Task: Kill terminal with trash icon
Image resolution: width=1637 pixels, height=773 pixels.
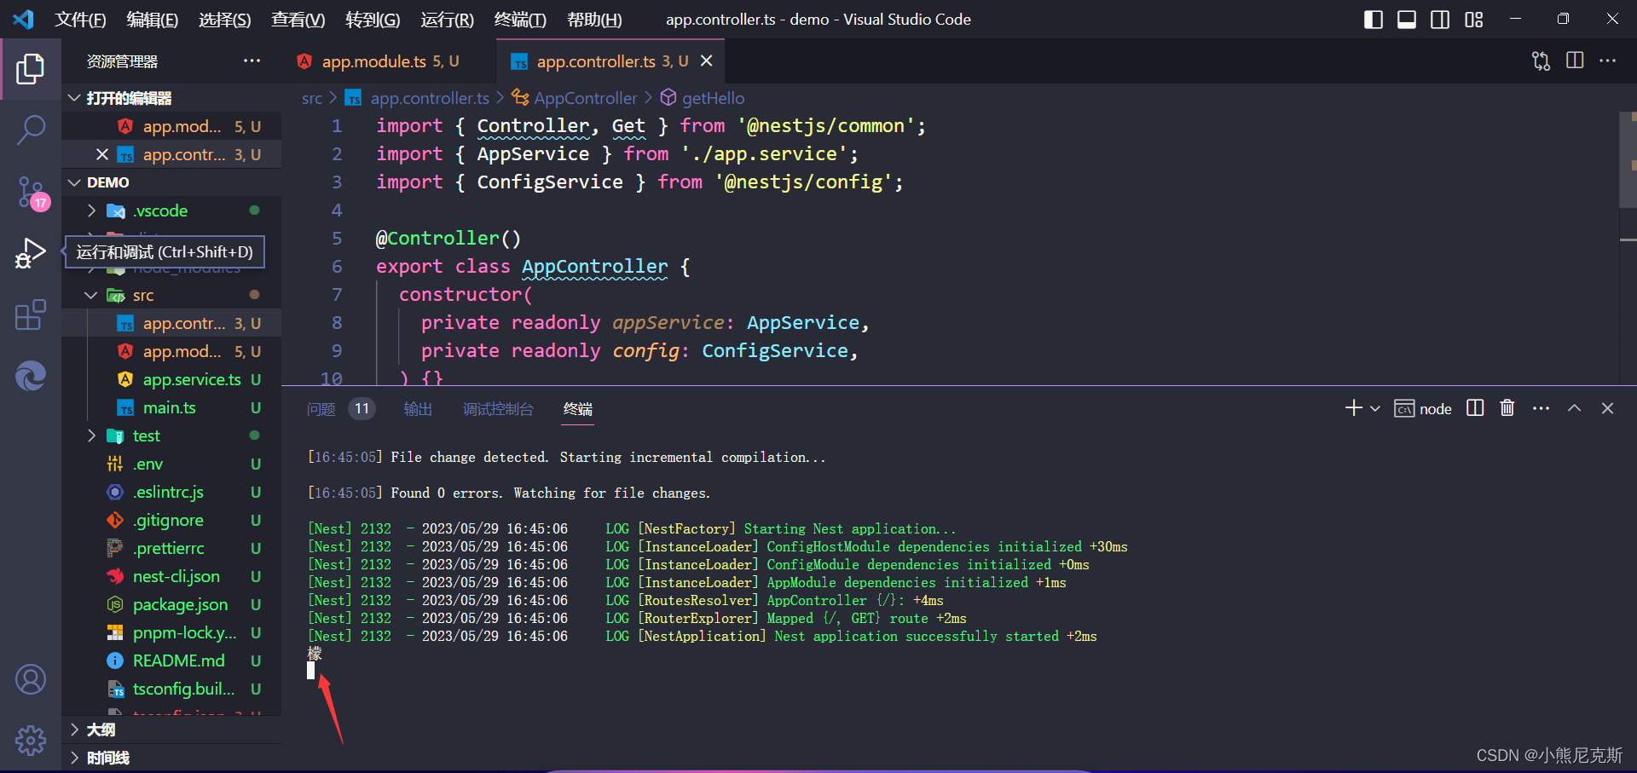Action: pos(1507,408)
